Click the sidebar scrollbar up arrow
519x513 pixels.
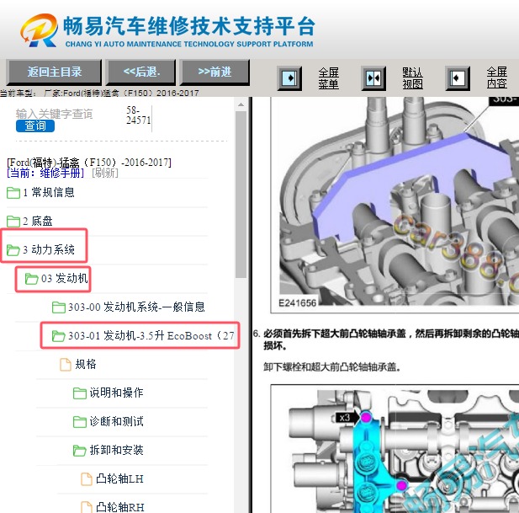[x=241, y=104]
